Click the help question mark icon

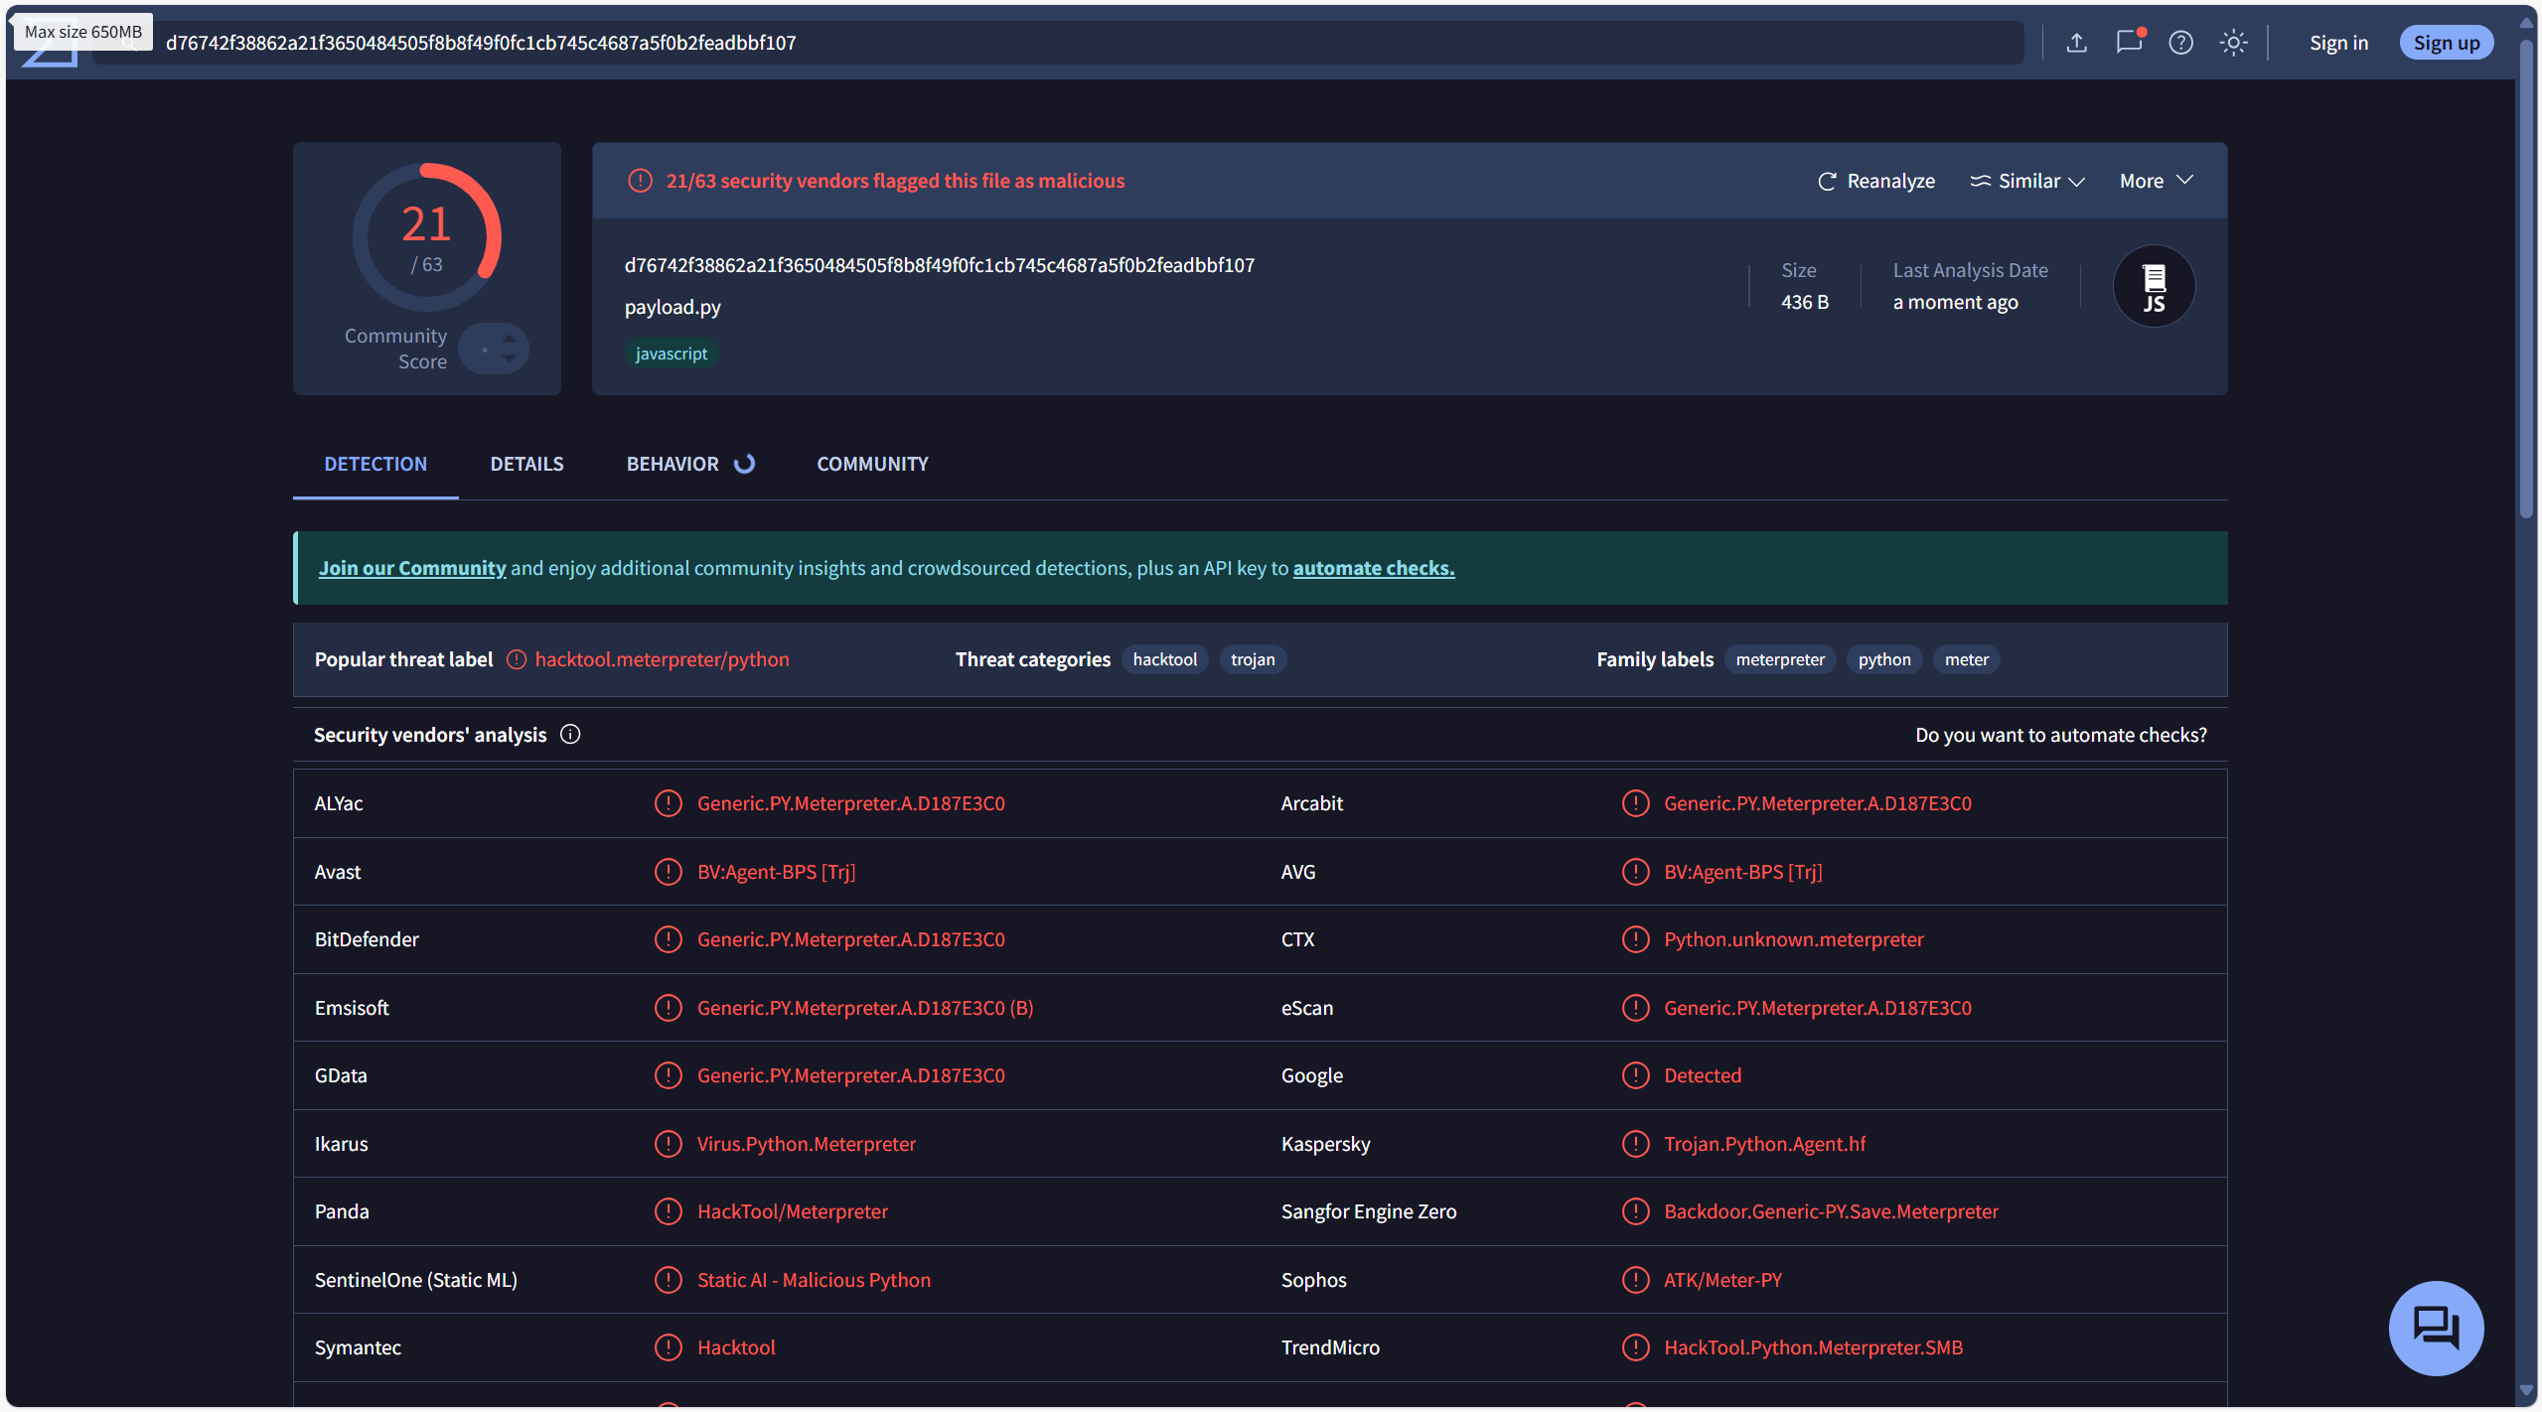(2180, 43)
